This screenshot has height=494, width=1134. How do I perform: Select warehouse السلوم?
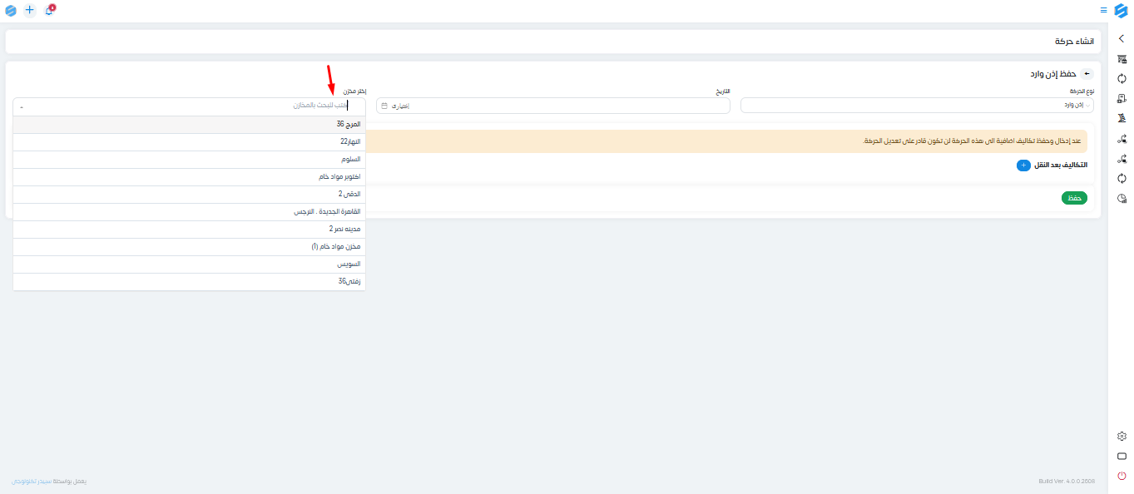point(189,159)
